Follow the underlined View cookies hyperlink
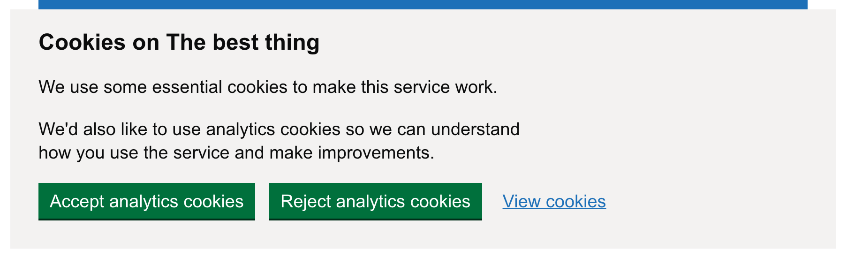847x273 pixels. point(553,202)
